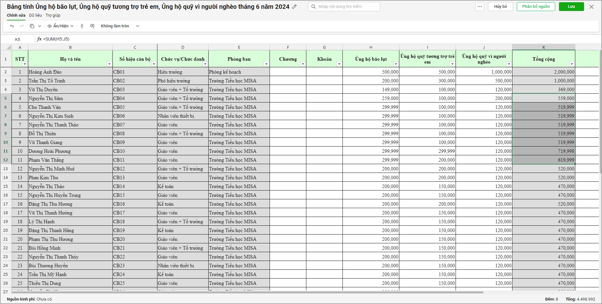This screenshot has height=304, width=602.
Task: Expand the arrow next to copy icon
Action: 40,26
